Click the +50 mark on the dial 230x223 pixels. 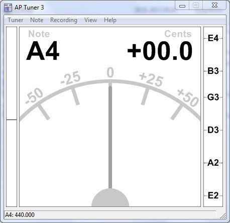[x=188, y=98]
